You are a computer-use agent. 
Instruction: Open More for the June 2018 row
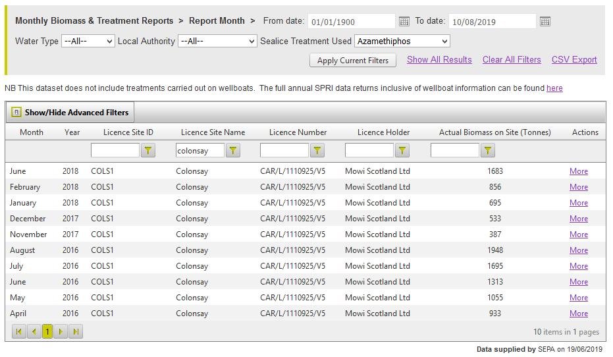point(579,171)
